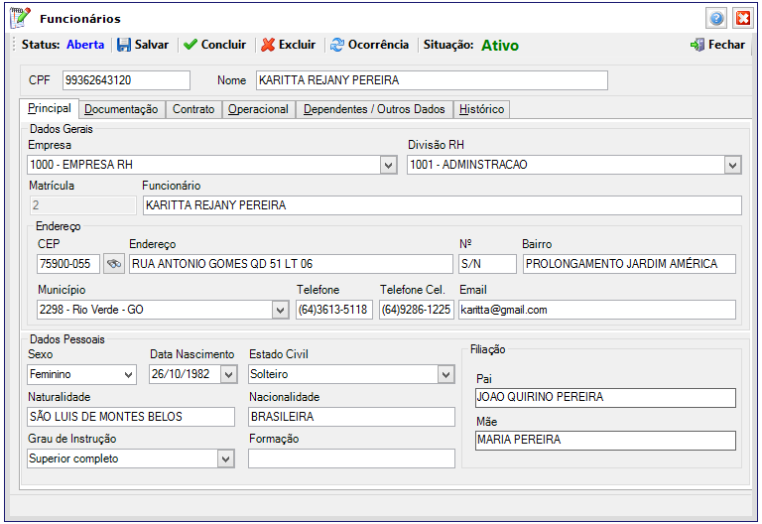Open the Divisão RH dropdown list
Image resolution: width=762 pixels, height=524 pixels.
pyautogui.click(x=732, y=165)
